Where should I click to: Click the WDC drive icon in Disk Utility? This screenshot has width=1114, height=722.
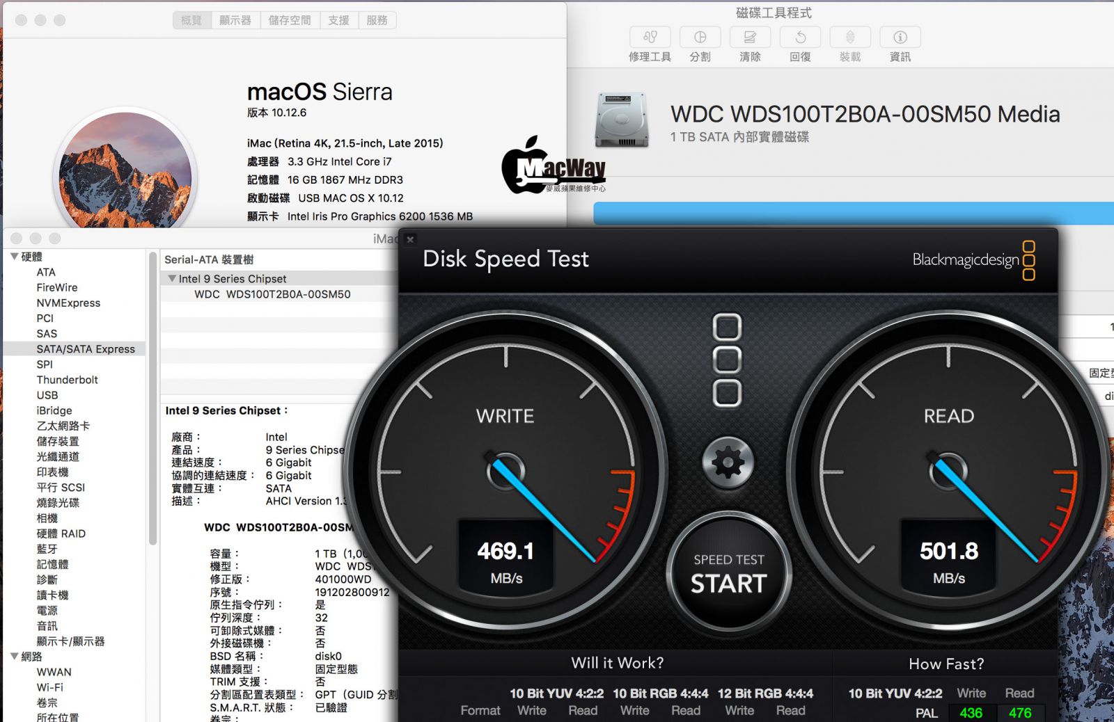coord(621,120)
